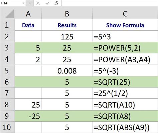Click the cell with value 0.008
Image resolution: width=158 pixels, height=133 pixels.
(67, 71)
